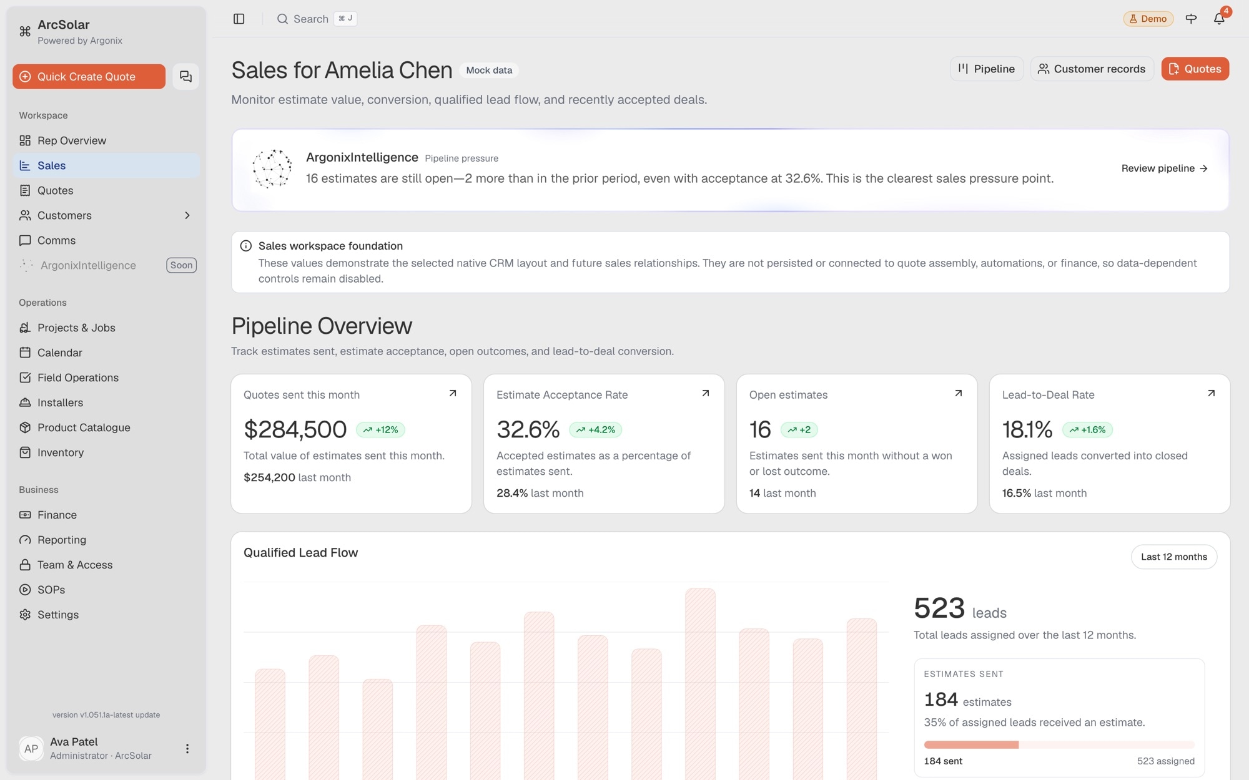
Task: Open the Lead-to-Deal Rate card arrow
Action: (1212, 393)
